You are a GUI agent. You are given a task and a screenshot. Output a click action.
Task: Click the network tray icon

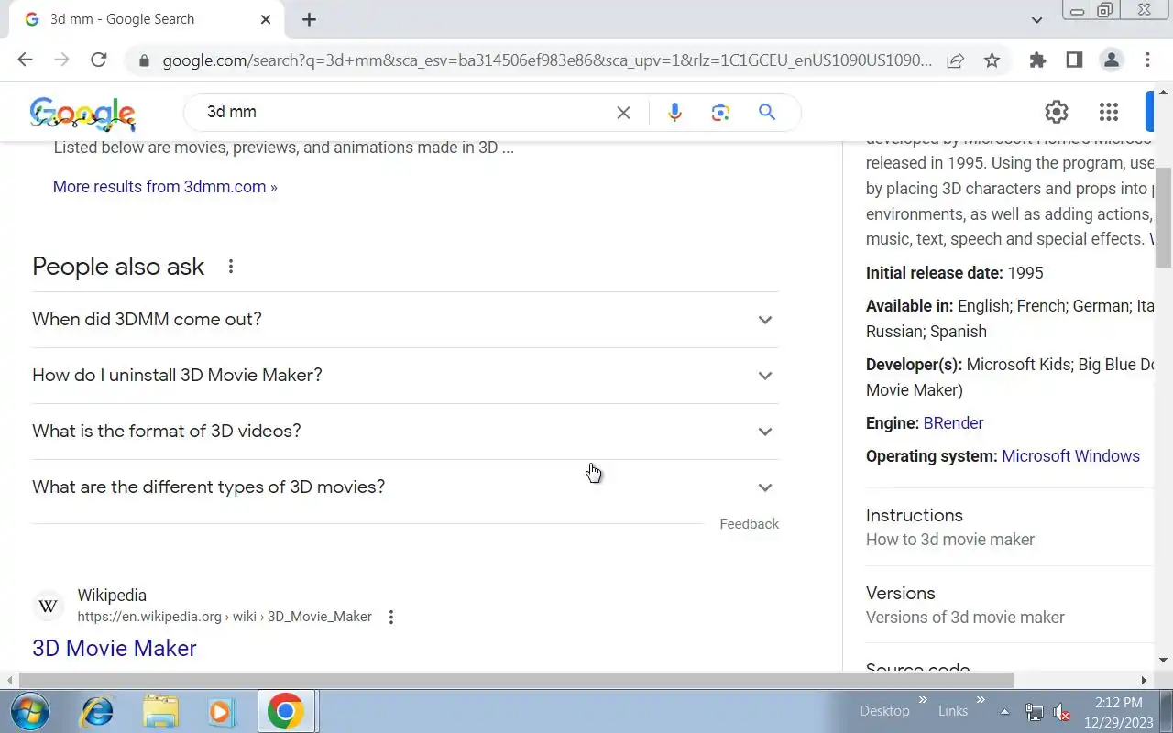point(1034,712)
